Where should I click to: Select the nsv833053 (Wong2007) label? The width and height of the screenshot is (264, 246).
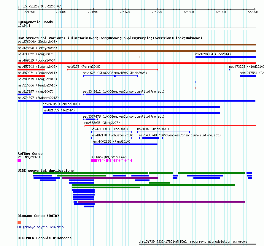point(102,123)
